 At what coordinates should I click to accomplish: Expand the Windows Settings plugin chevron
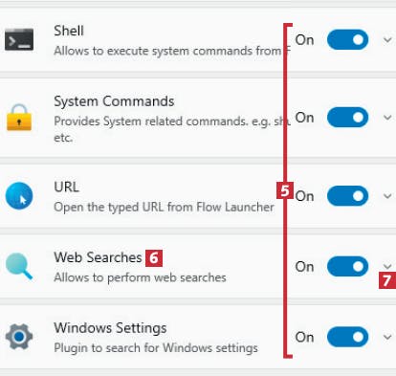387,337
